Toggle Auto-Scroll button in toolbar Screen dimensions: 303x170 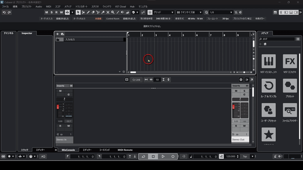(67, 12)
